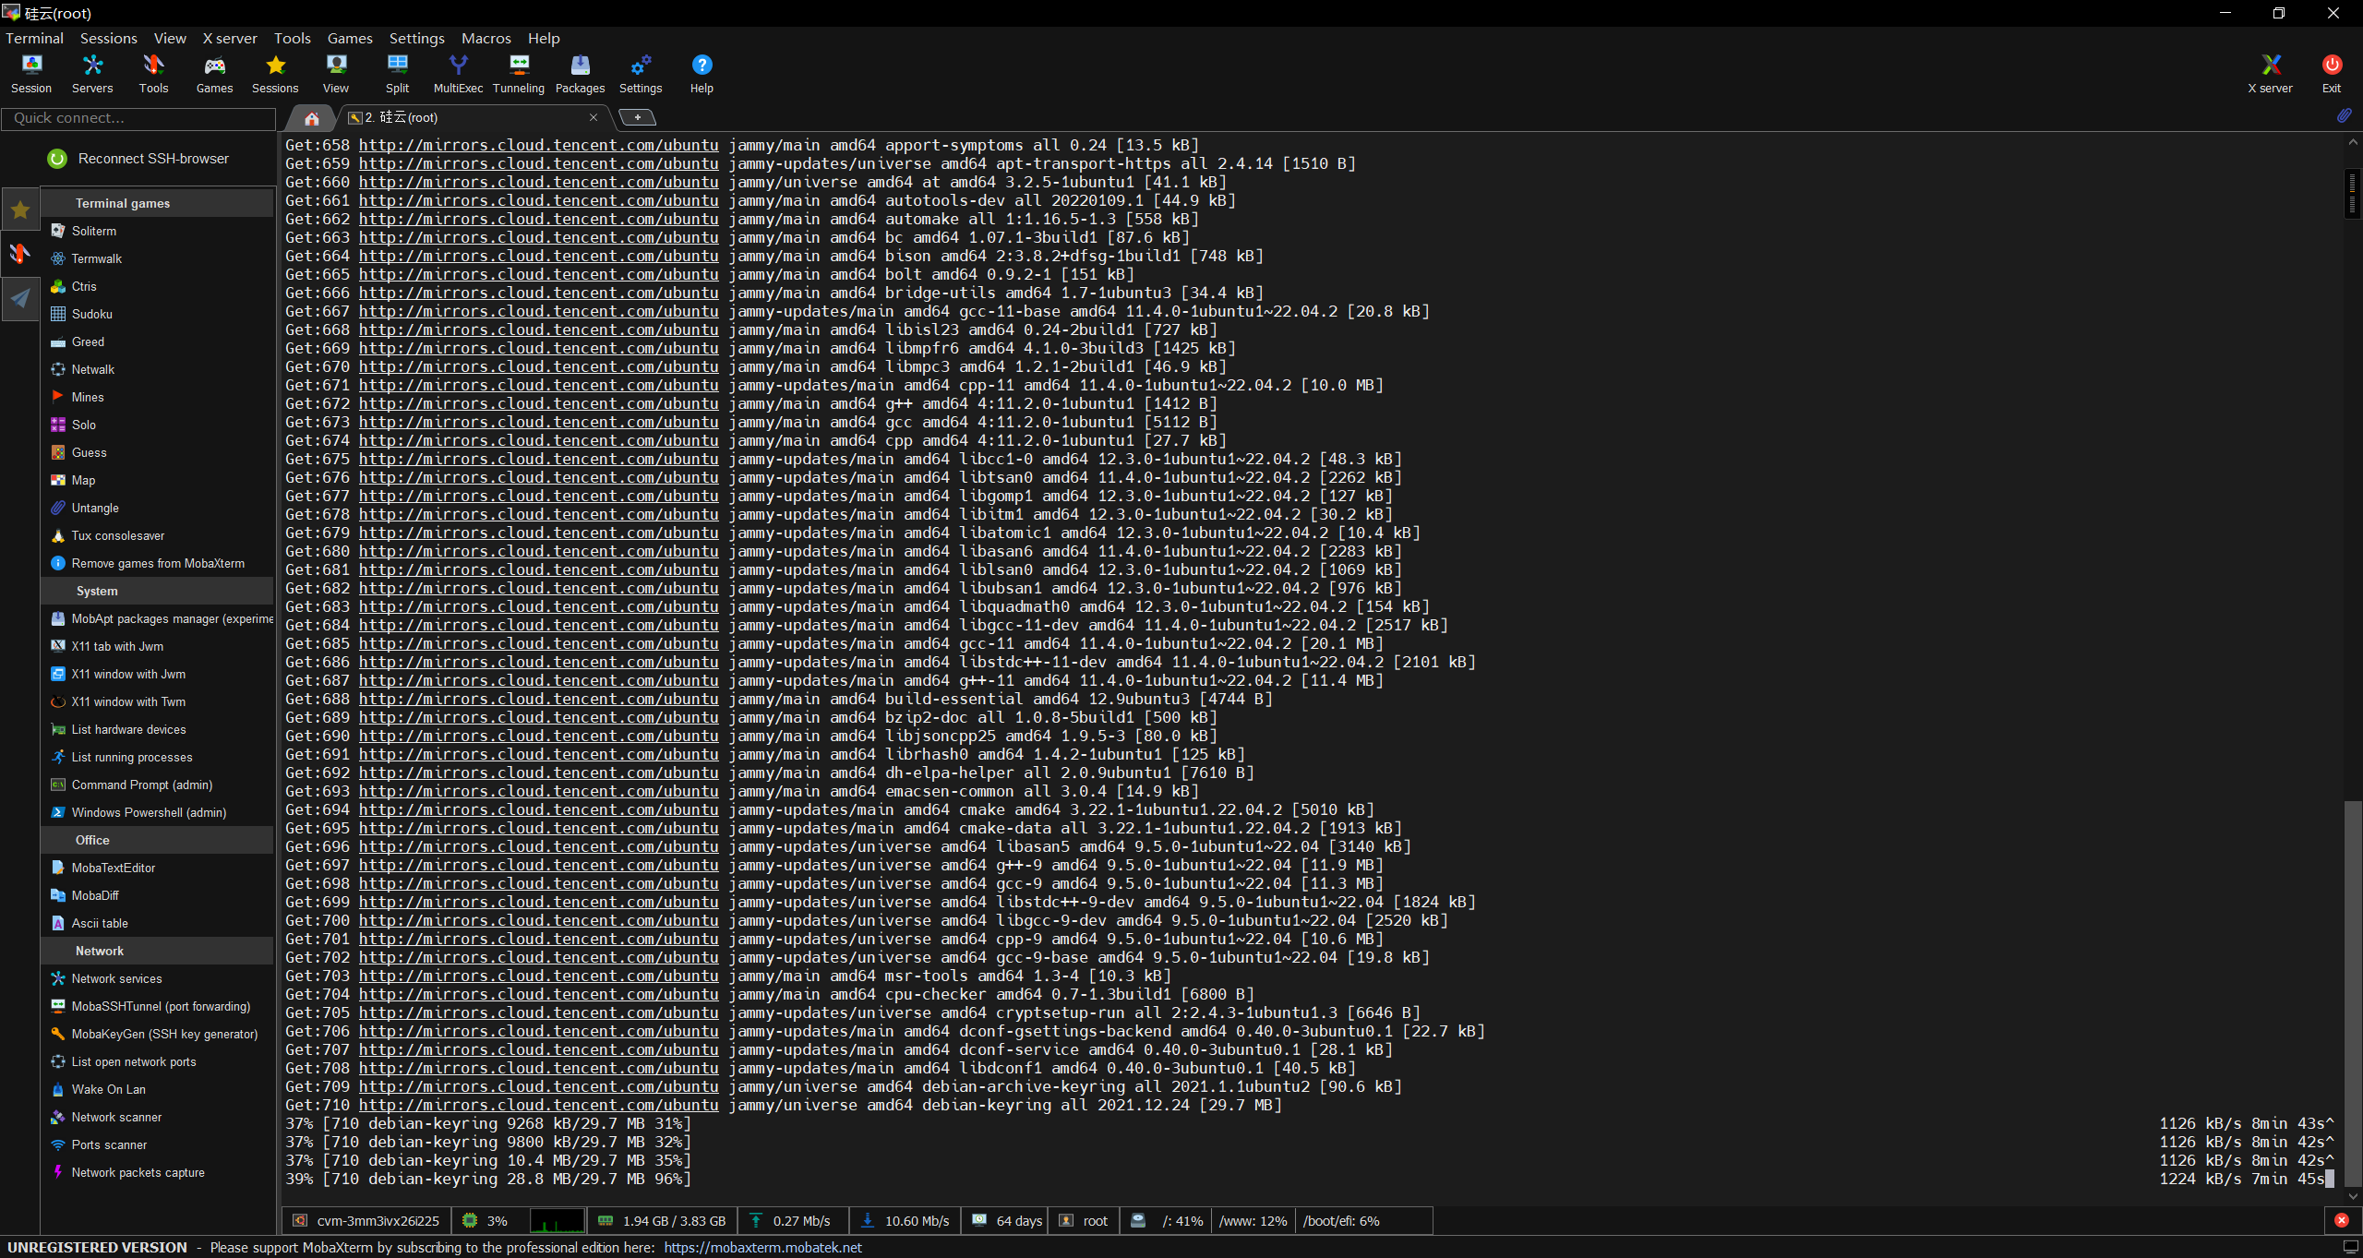This screenshot has height=1258, width=2363.
Task: Click the red close icon in the status bar
Action: [x=2342, y=1220]
